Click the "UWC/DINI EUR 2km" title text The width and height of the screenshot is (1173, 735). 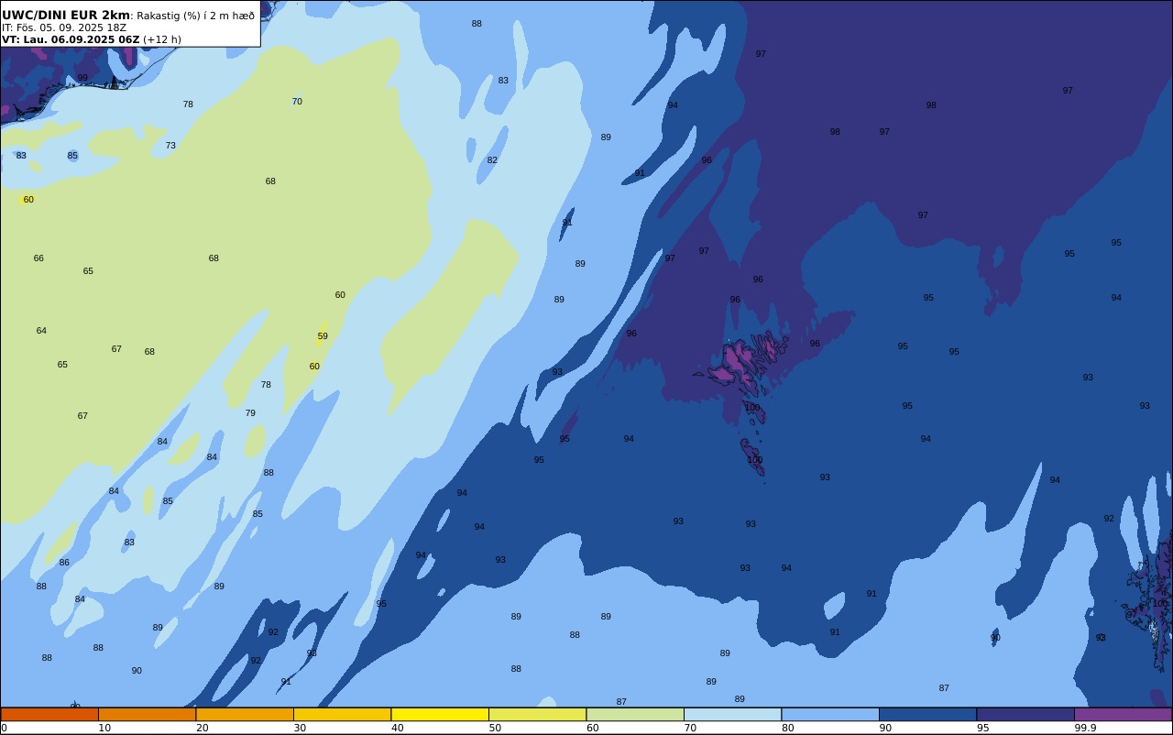[66, 16]
